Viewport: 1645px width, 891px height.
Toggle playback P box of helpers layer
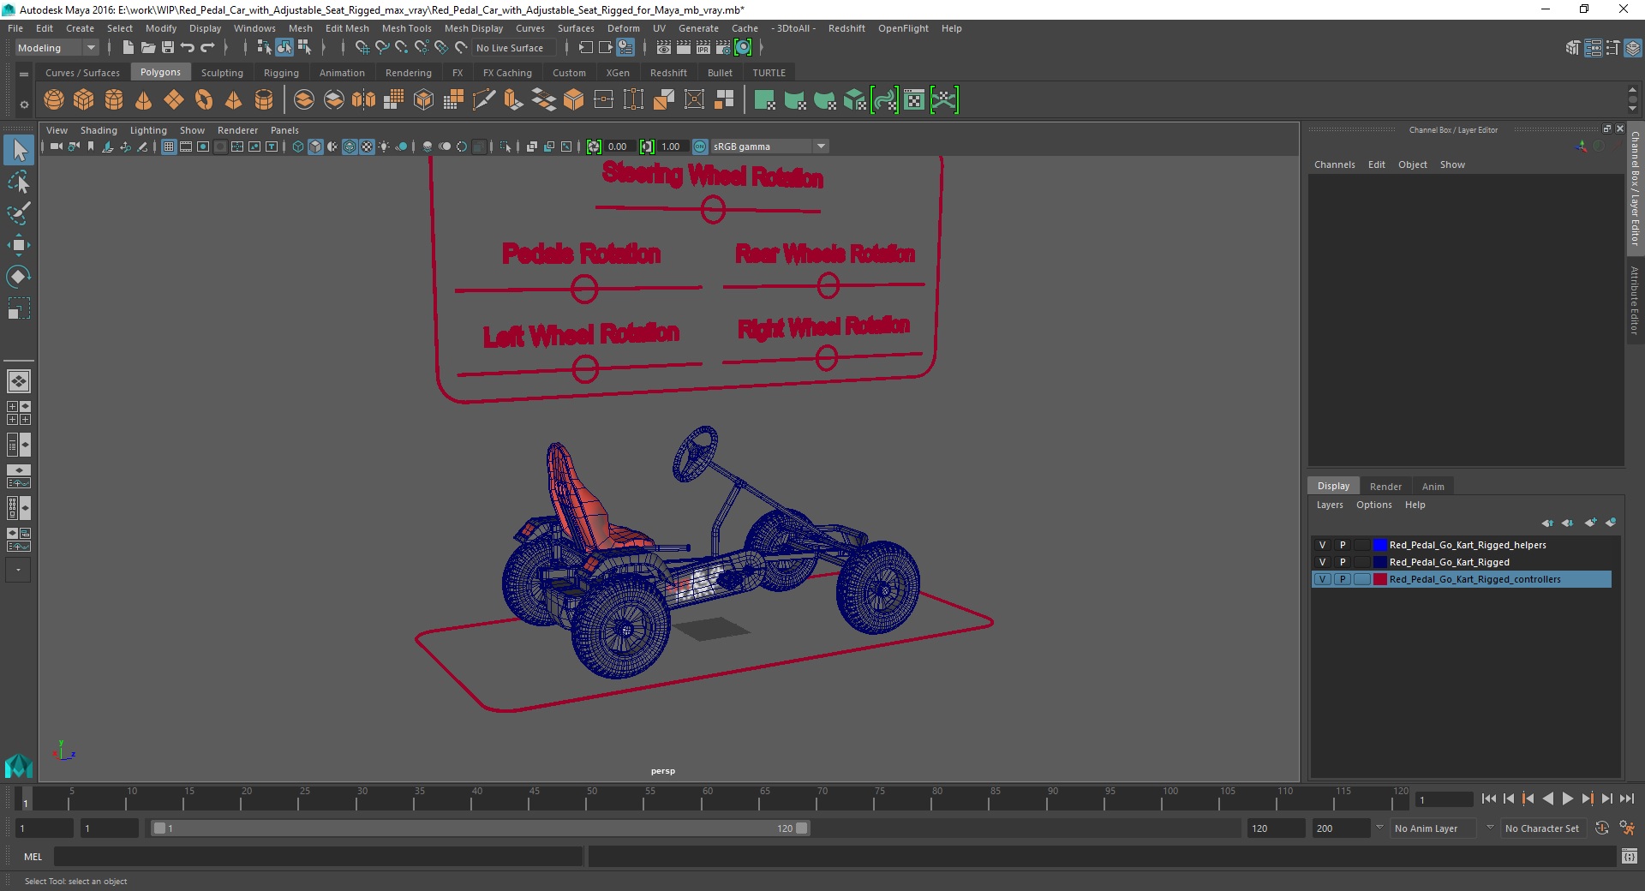[1343, 545]
